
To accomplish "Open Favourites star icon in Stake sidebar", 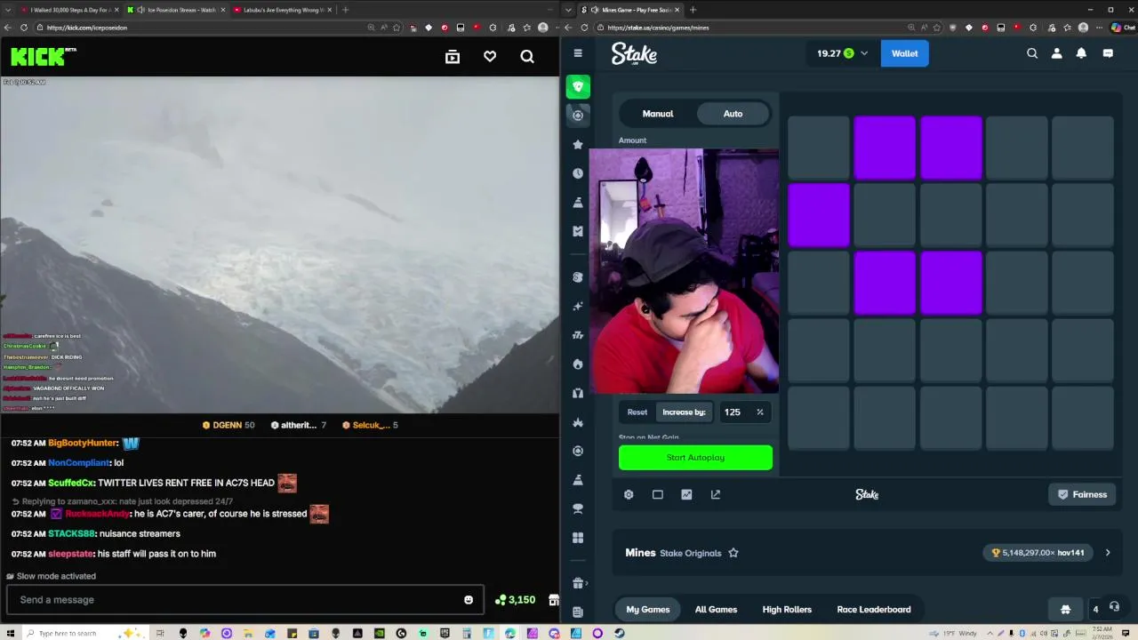I will pos(578,144).
